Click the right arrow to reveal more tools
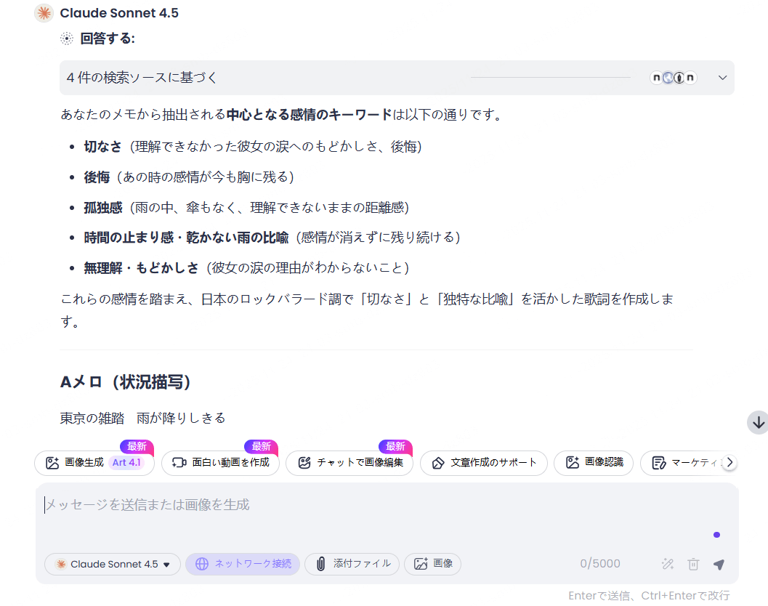 pos(730,463)
